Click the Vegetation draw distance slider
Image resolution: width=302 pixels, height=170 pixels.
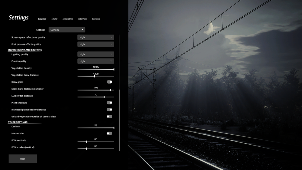coord(96,76)
